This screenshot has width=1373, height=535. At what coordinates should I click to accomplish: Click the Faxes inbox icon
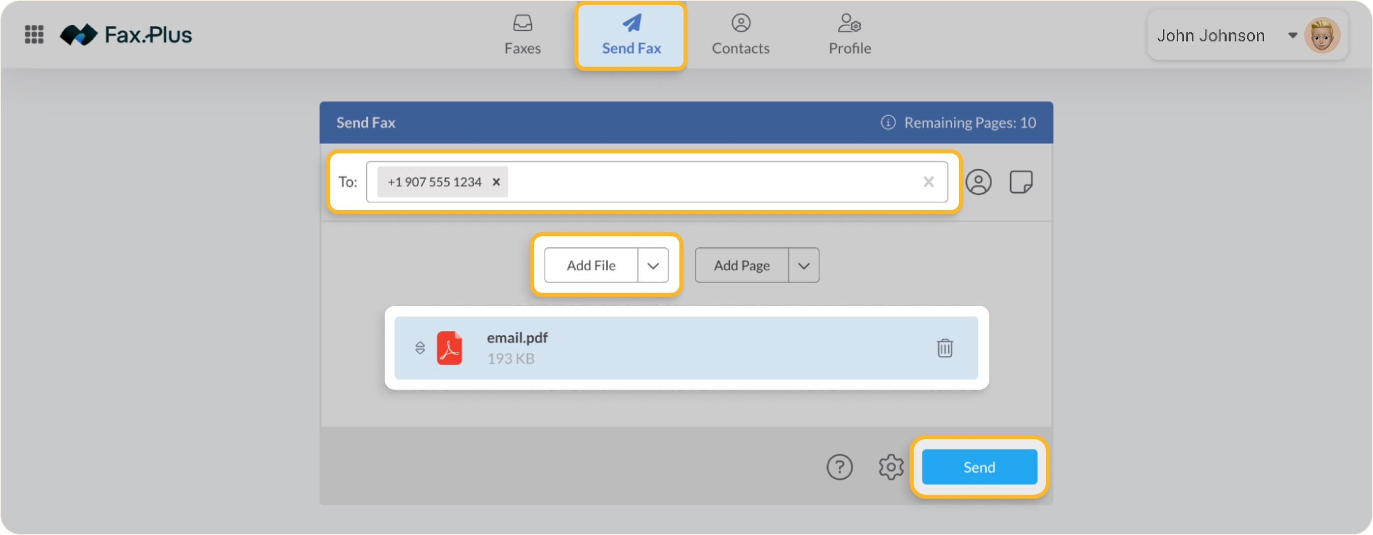click(x=522, y=22)
